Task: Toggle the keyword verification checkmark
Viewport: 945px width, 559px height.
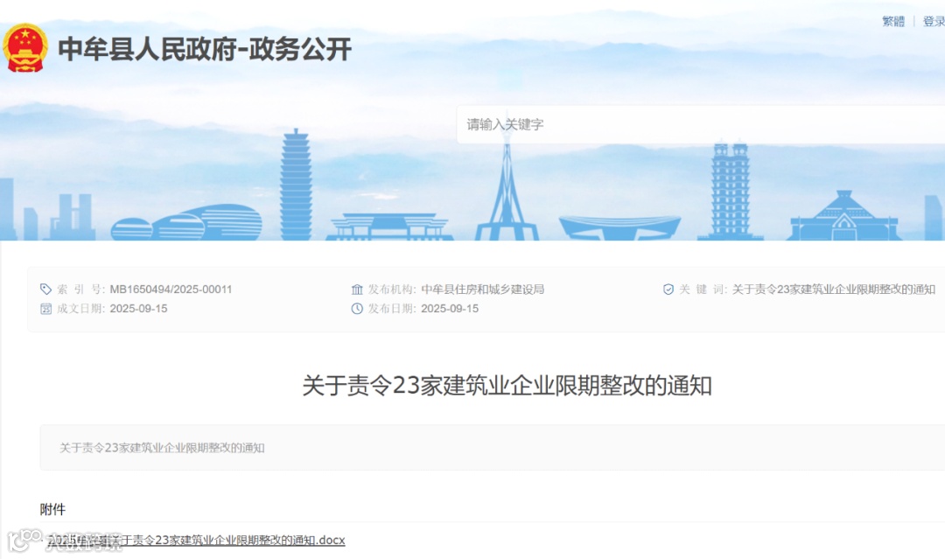Action: click(668, 288)
